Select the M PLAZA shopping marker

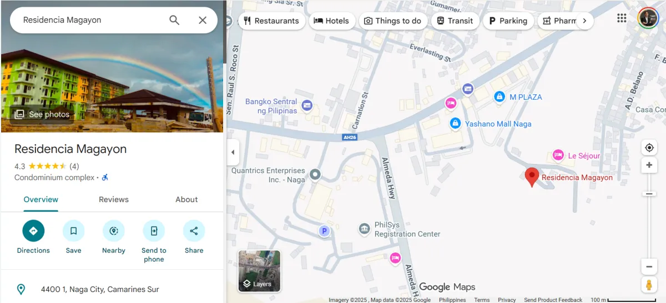500,97
